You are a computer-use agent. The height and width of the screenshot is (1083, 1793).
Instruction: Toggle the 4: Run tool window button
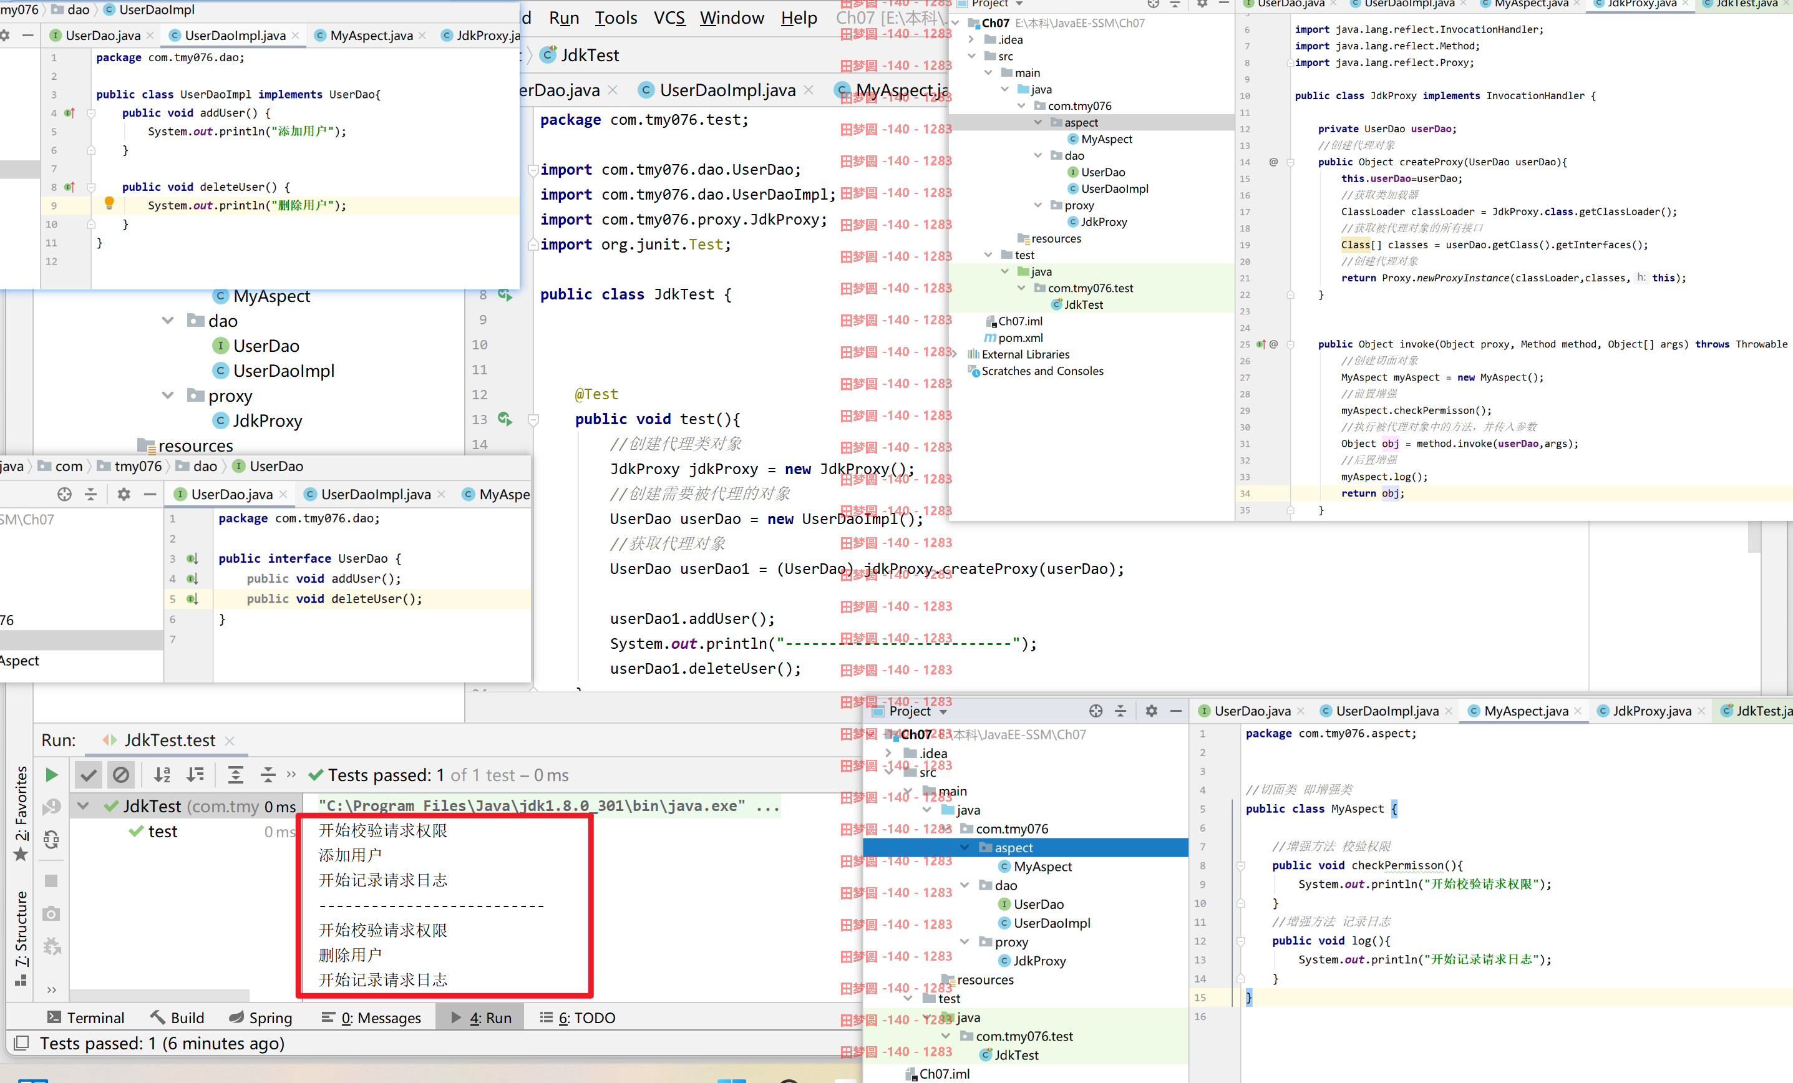tap(481, 1017)
